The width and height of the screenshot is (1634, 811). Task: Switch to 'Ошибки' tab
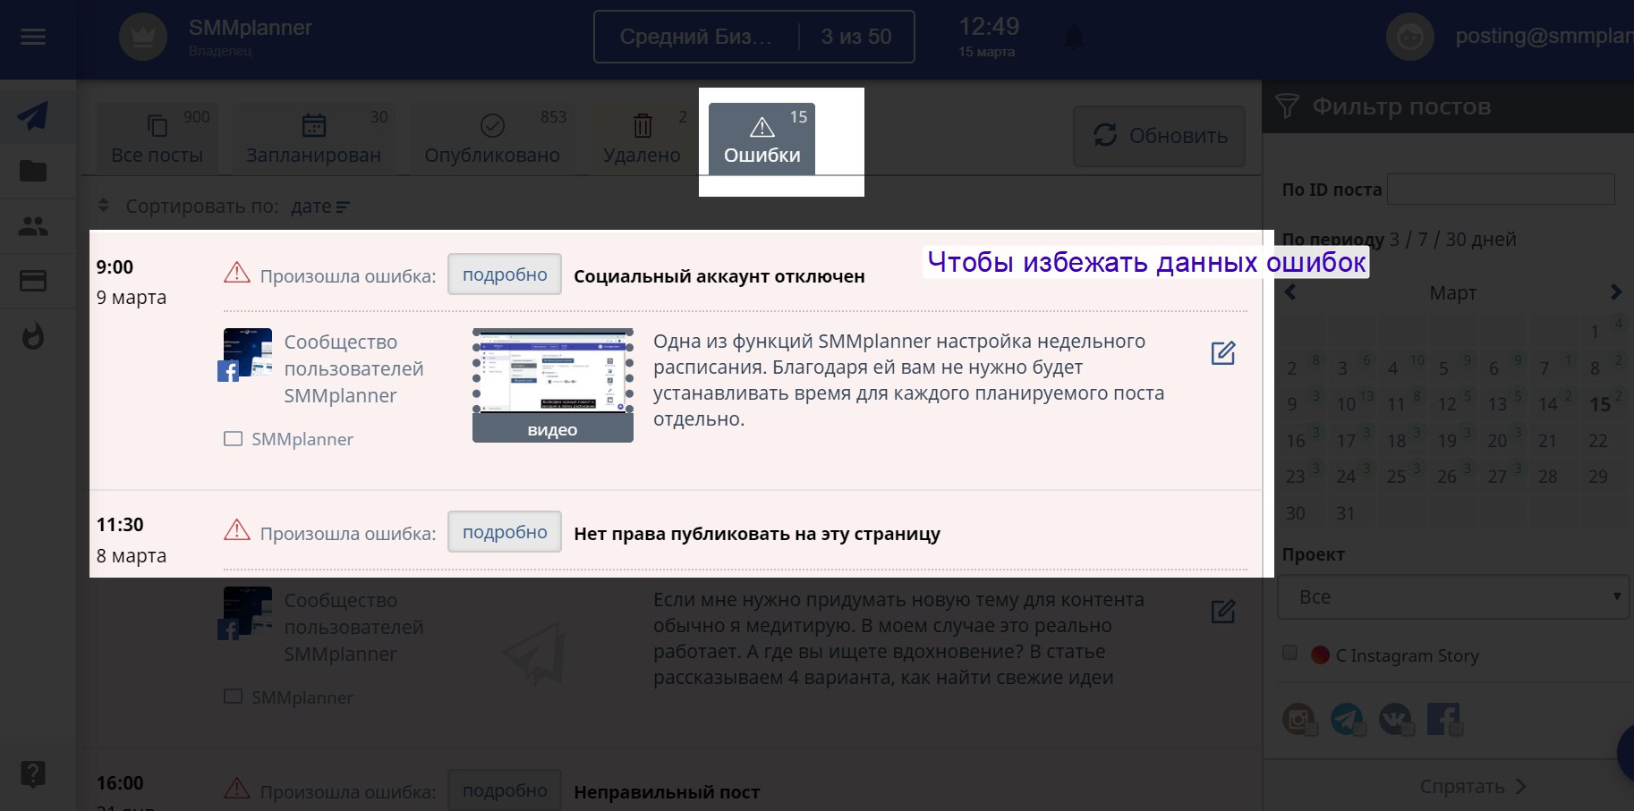(762, 139)
